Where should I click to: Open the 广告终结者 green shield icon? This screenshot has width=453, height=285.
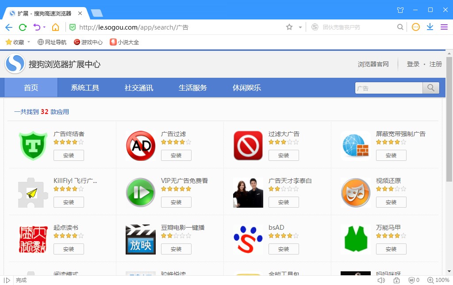click(33, 145)
